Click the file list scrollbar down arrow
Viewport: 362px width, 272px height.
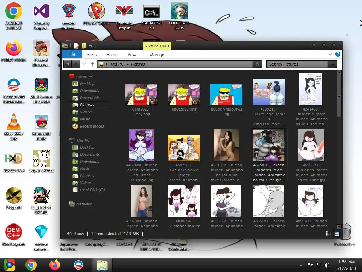pos(339,227)
